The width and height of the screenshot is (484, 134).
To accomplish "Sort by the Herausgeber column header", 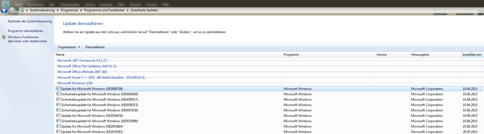I will point(435,55).
